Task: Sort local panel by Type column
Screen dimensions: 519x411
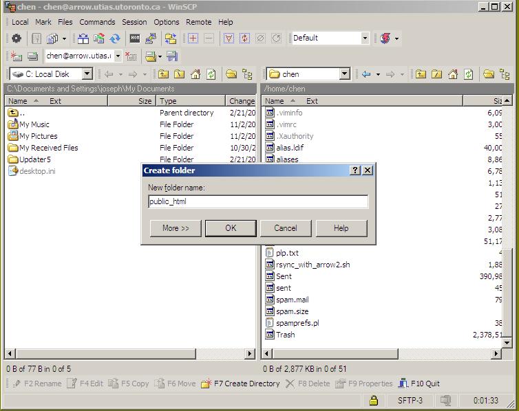Action: (x=191, y=101)
